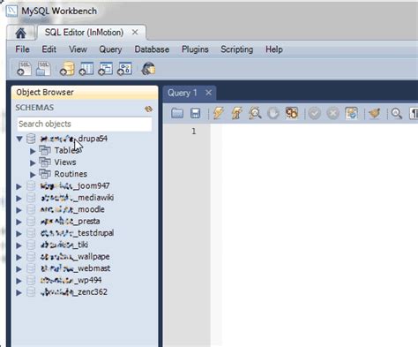
Task: Open a script file in query editor
Action: (x=177, y=113)
